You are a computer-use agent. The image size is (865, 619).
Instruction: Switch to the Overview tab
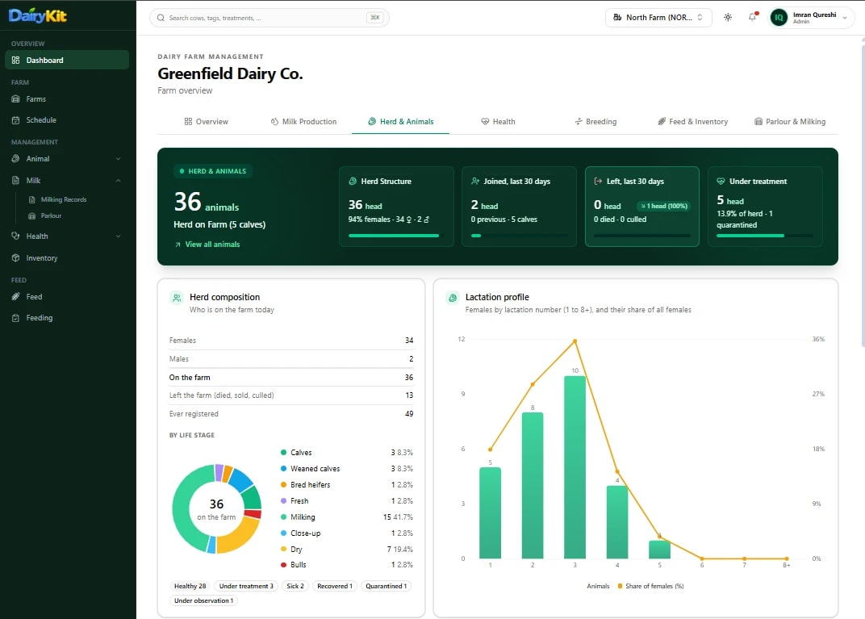coord(206,121)
